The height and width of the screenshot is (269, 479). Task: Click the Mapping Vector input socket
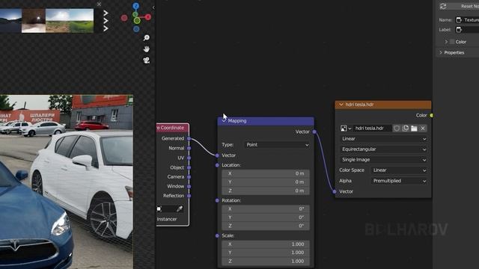(217, 155)
